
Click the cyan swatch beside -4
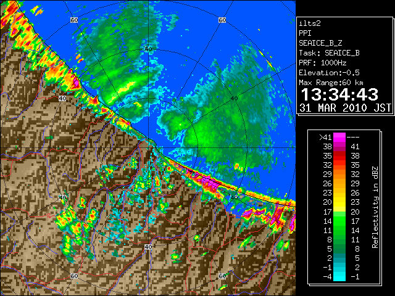tap(339, 276)
